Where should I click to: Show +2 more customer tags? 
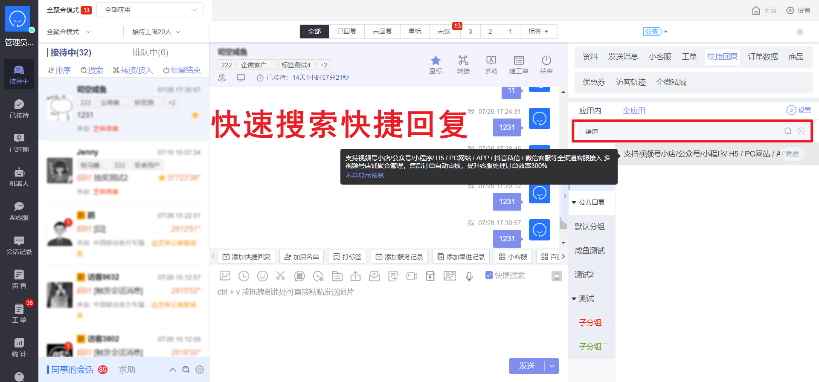pyautogui.click(x=324, y=65)
